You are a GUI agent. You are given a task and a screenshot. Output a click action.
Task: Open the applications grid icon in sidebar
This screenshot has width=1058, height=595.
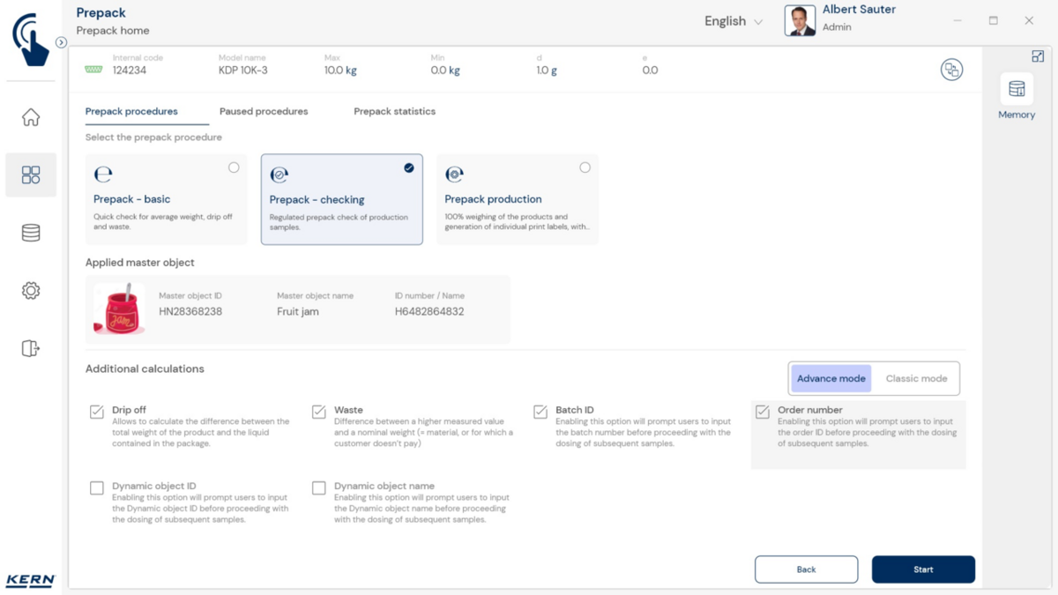coord(31,175)
